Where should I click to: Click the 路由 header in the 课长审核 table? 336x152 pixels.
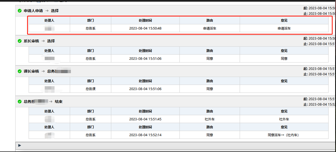click(x=209, y=81)
